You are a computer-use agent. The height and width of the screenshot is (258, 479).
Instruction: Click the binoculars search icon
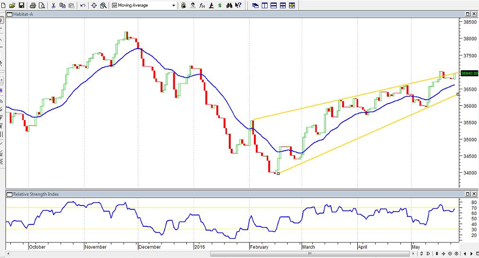click(229, 6)
